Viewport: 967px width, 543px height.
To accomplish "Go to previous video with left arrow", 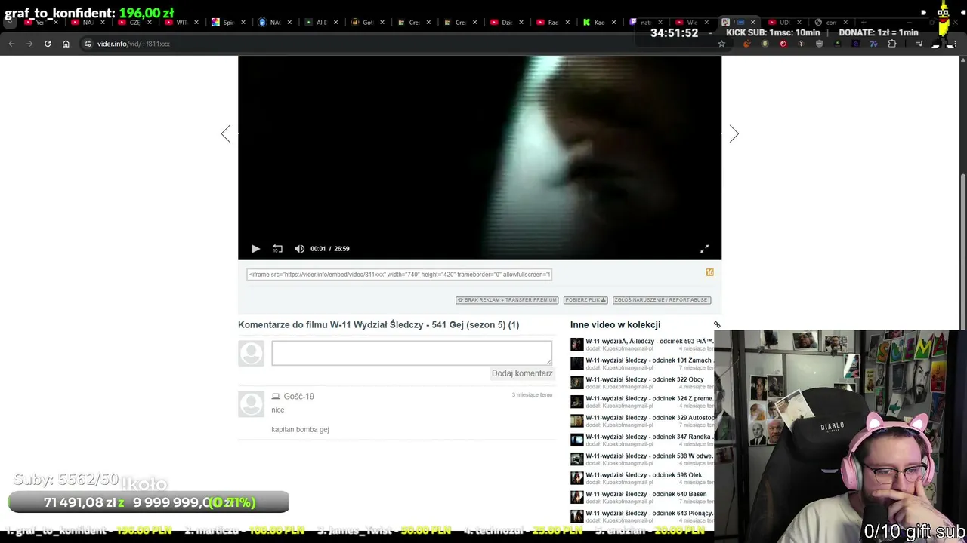I will click(225, 134).
